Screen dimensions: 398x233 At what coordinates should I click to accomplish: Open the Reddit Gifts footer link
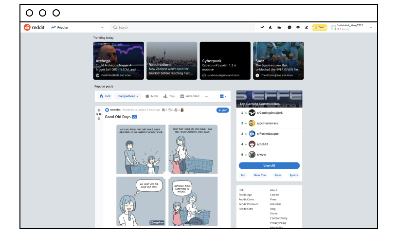[x=246, y=209]
